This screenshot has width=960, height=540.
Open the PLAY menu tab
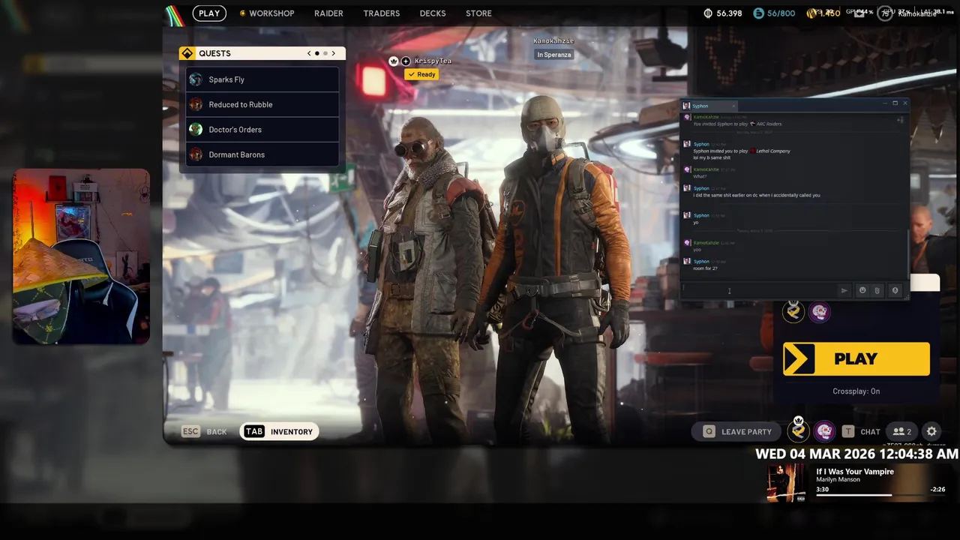pyautogui.click(x=209, y=13)
